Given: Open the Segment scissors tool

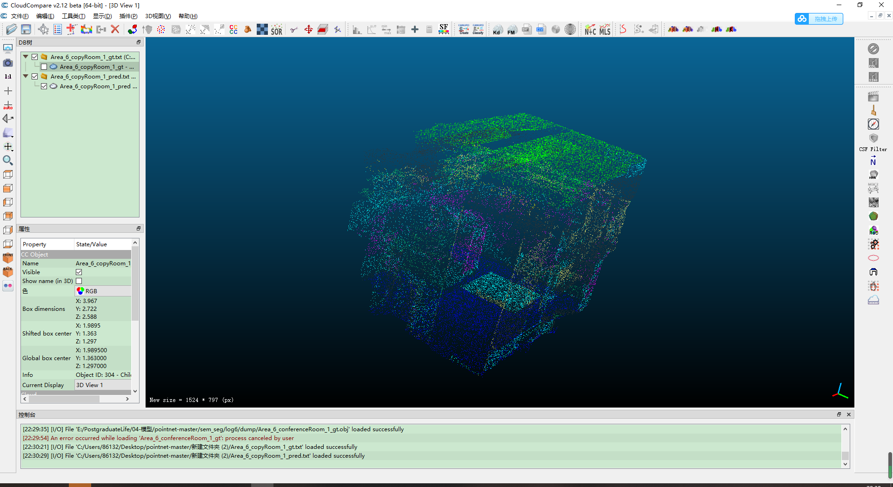Looking at the screenshot, I should point(294,30).
